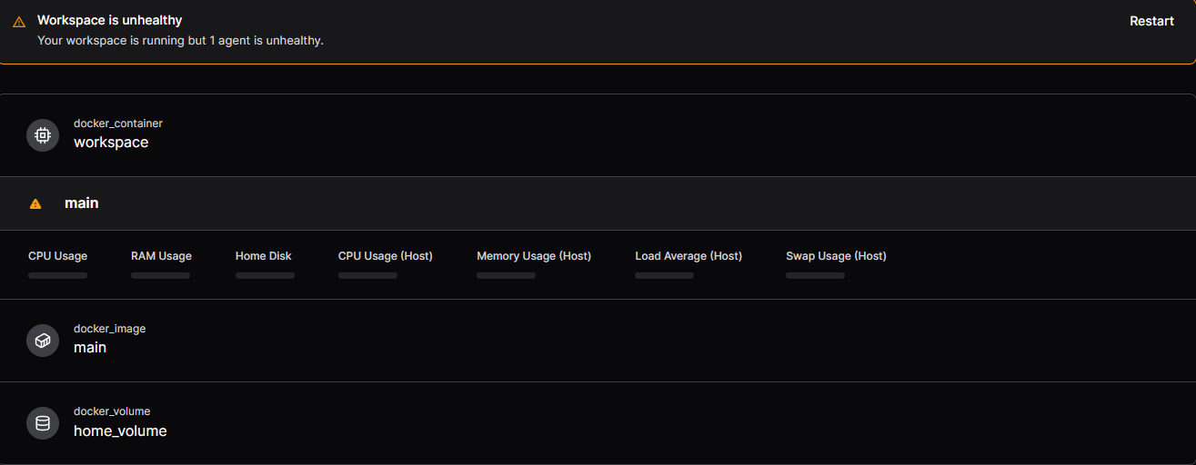The height and width of the screenshot is (465, 1196).
Task: Click the loading bar under Load Average (Host)
Action: [664, 275]
